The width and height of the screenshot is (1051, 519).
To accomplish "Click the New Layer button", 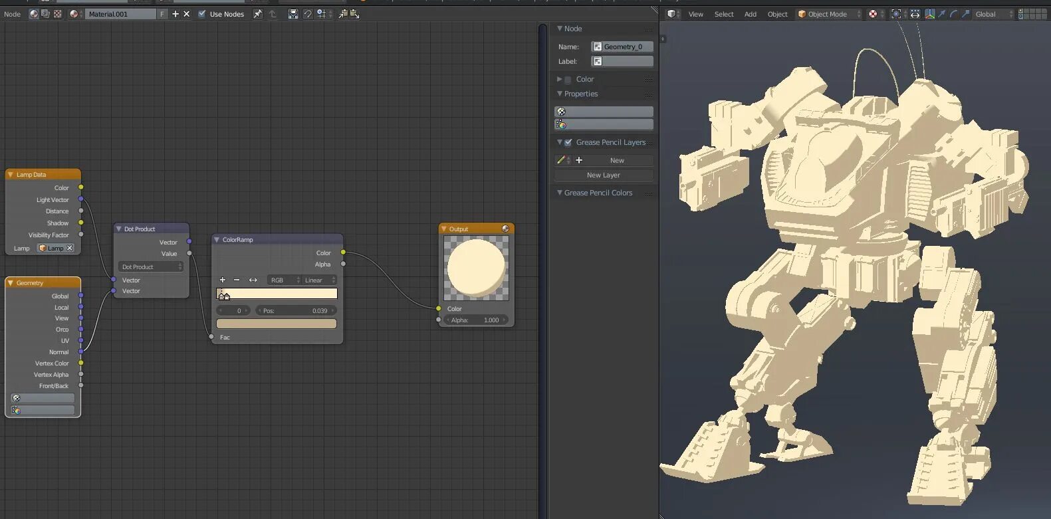I will coord(604,175).
